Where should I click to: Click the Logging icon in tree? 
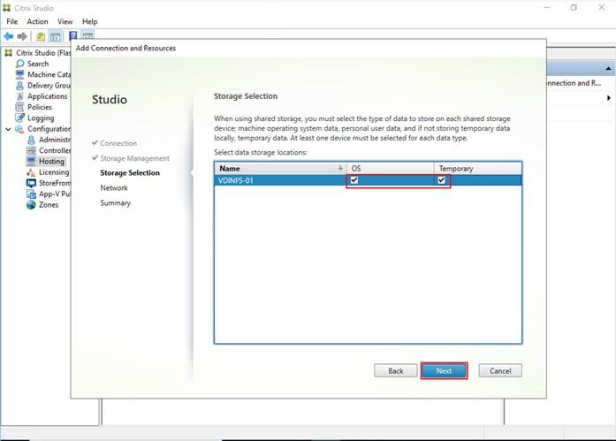20,118
